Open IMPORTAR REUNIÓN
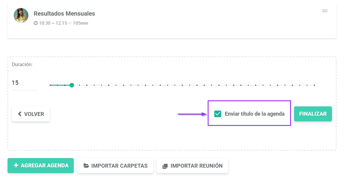 click(x=192, y=166)
